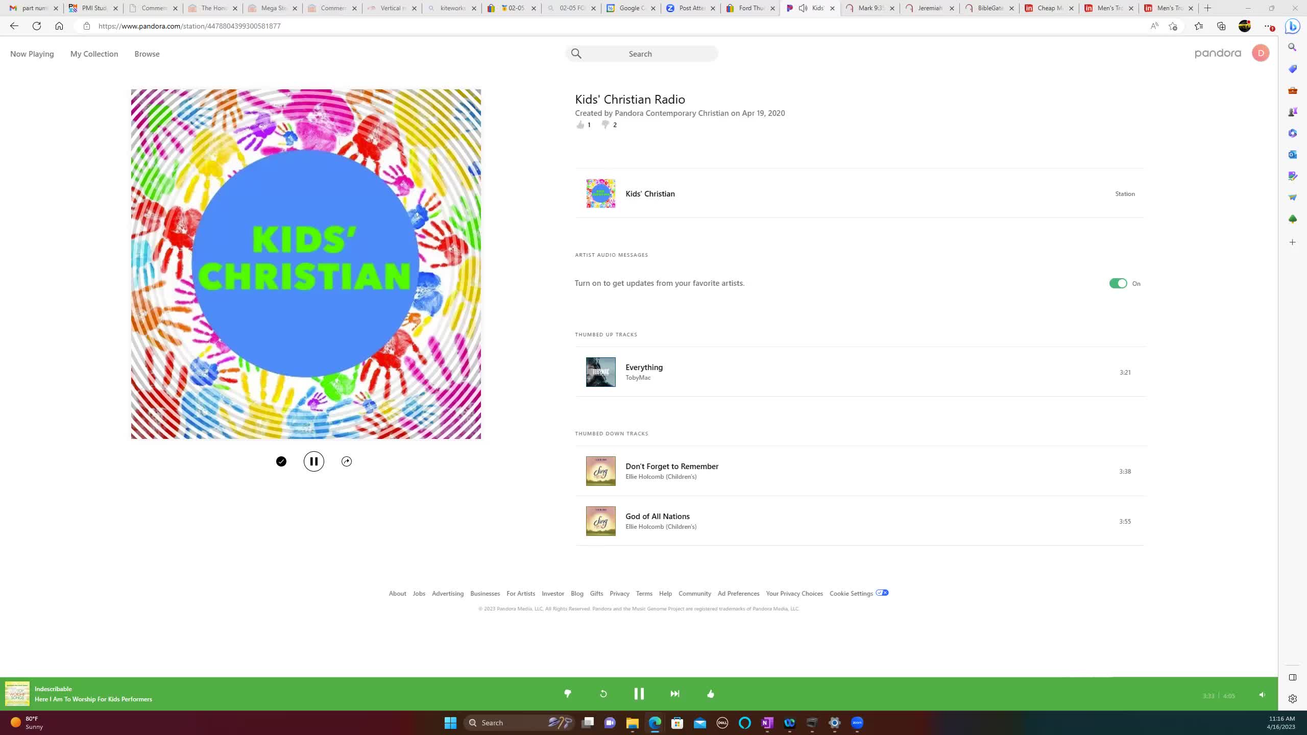Open the Help footer link

point(665,594)
